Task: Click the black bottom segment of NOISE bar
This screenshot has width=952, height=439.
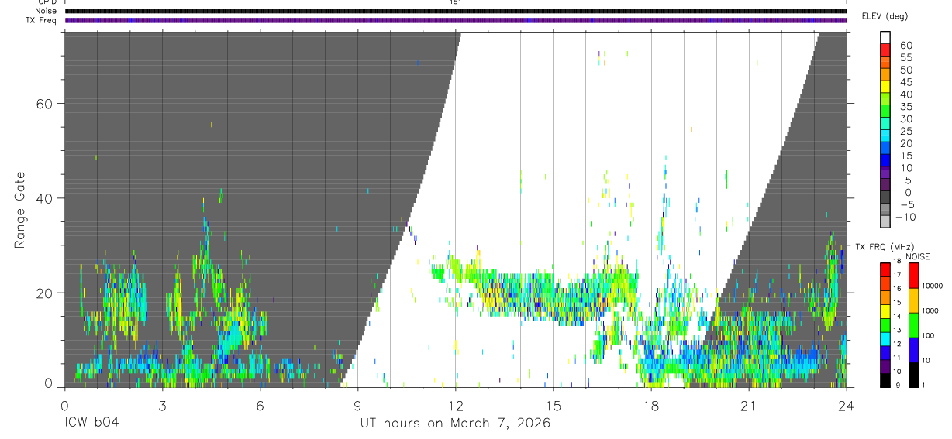Action: click(x=913, y=374)
